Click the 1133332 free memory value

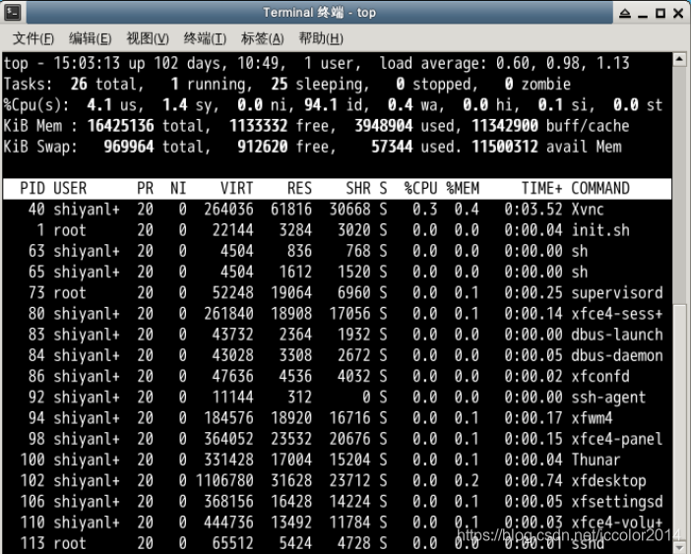pyautogui.click(x=258, y=126)
